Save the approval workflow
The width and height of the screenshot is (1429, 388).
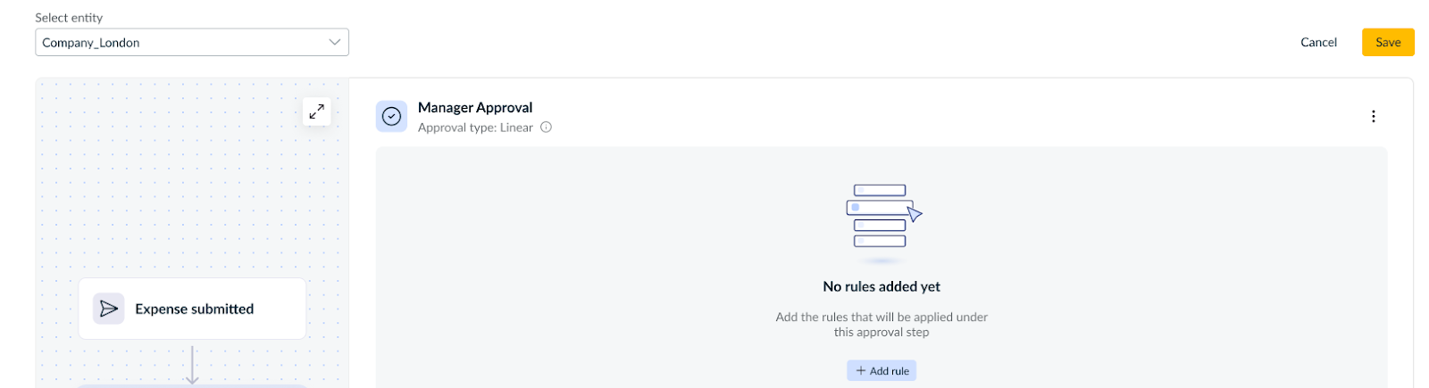tap(1387, 42)
